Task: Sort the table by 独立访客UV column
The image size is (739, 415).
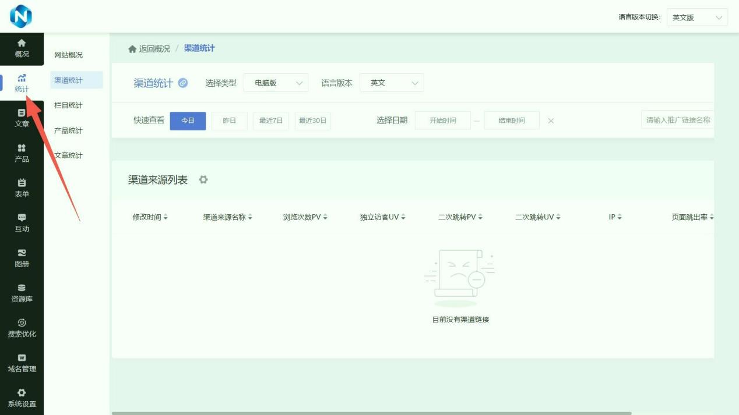Action: click(382, 217)
